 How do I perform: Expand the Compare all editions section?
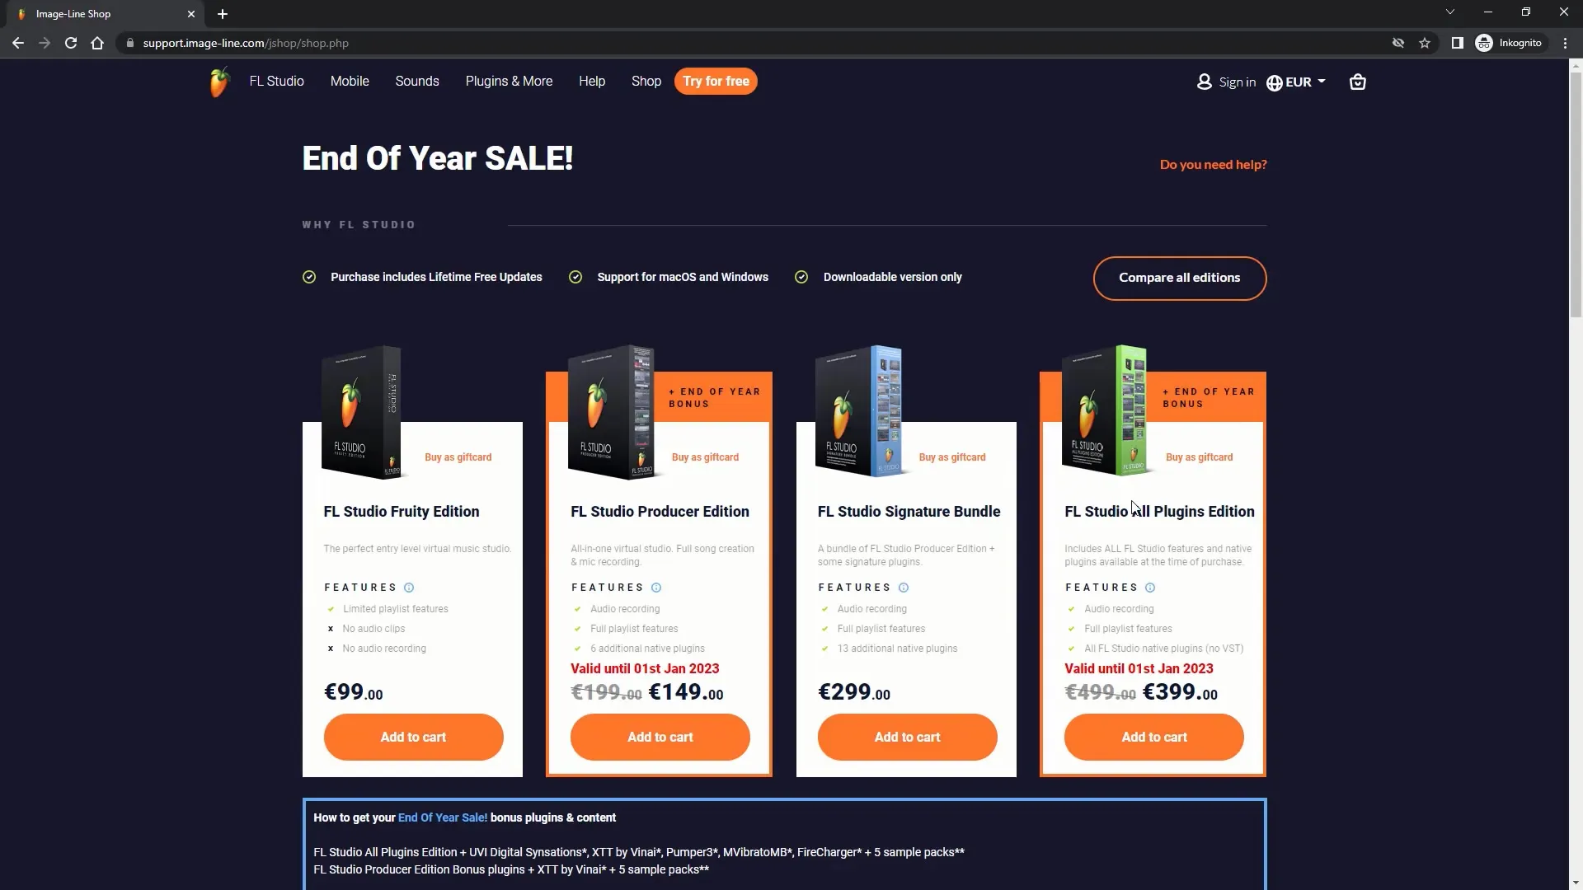(x=1180, y=277)
